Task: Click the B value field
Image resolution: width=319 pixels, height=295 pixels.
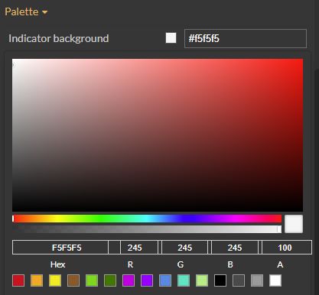Action: 235,248
